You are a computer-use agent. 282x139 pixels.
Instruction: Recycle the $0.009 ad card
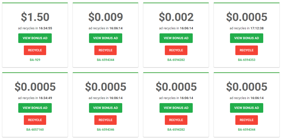point(105,50)
